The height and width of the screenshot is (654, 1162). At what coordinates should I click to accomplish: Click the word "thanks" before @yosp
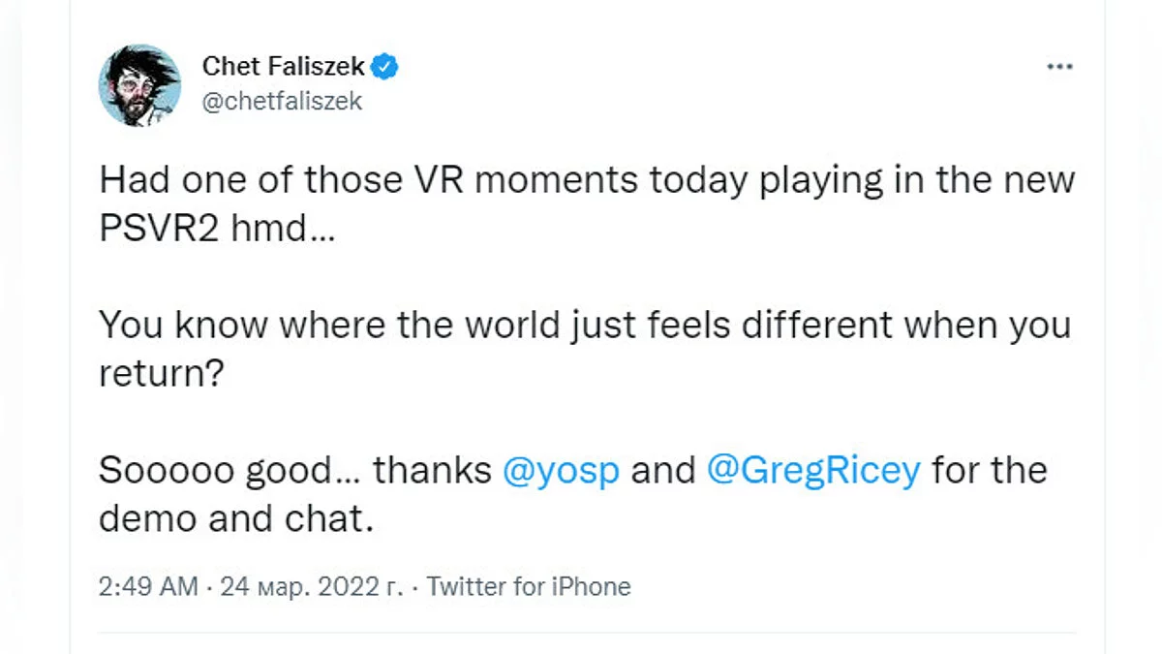pos(432,471)
